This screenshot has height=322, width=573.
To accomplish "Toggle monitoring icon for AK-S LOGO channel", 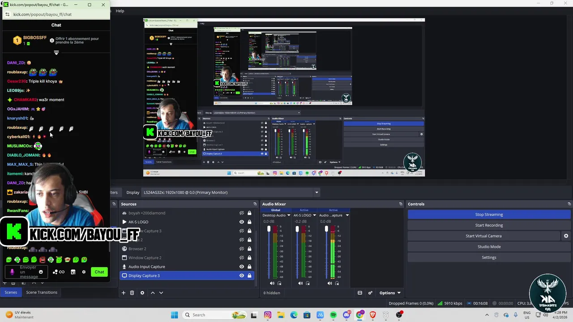I will (308, 283).
